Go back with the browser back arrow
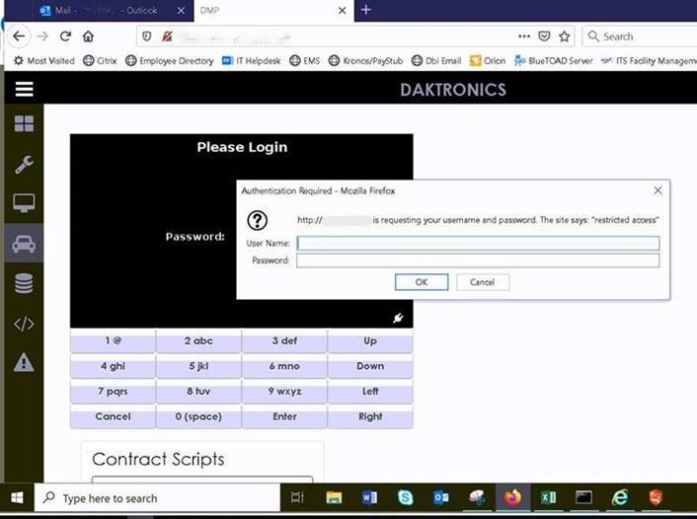Screen dimensions: 697x519 19,36
